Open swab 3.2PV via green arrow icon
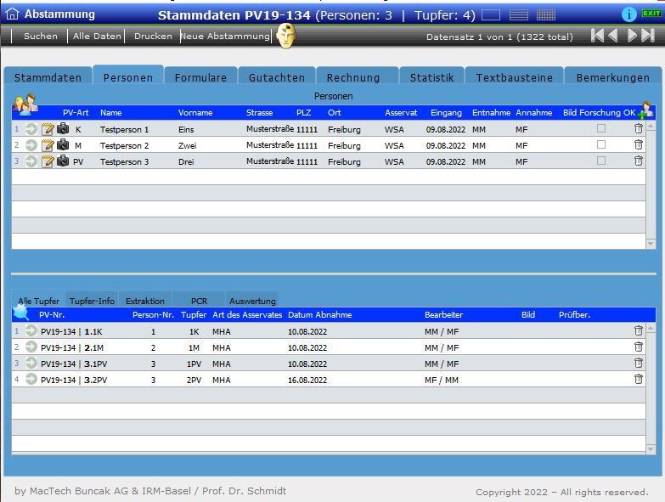Viewport: 665px width, 502px height. pos(31,379)
